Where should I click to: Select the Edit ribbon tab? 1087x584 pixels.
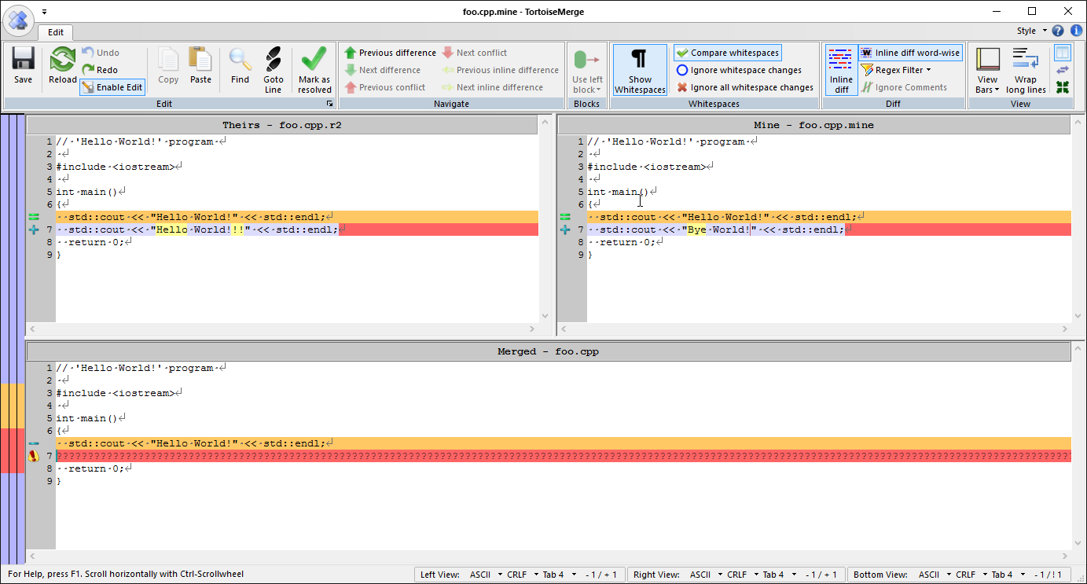[56, 32]
